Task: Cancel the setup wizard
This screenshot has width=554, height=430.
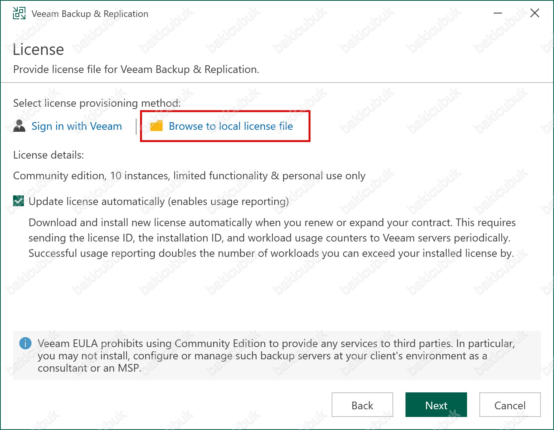Action: pyautogui.click(x=510, y=405)
